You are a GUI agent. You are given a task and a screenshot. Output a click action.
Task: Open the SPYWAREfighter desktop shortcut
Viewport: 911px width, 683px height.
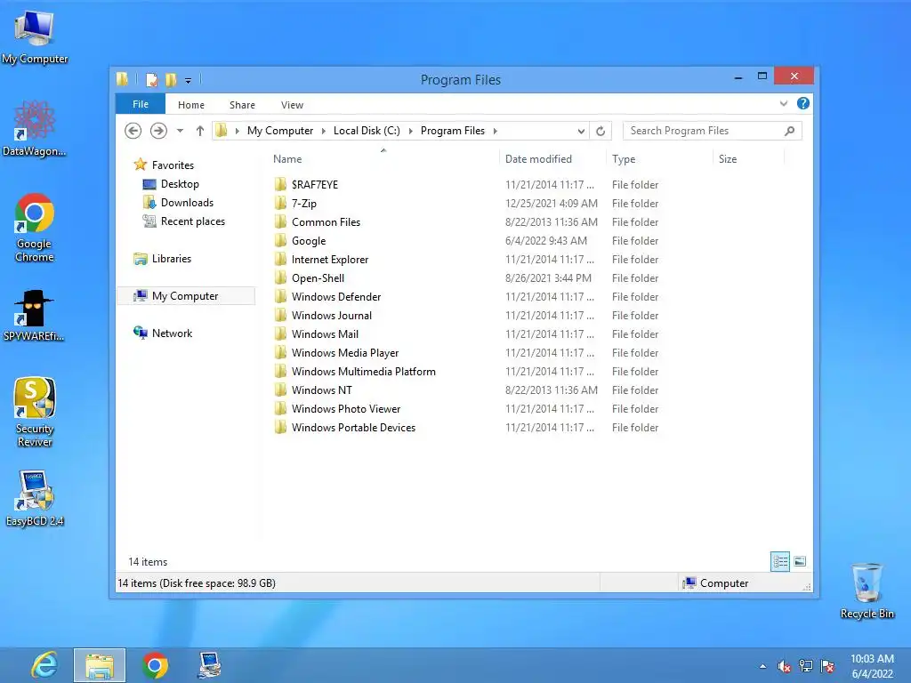[35, 314]
